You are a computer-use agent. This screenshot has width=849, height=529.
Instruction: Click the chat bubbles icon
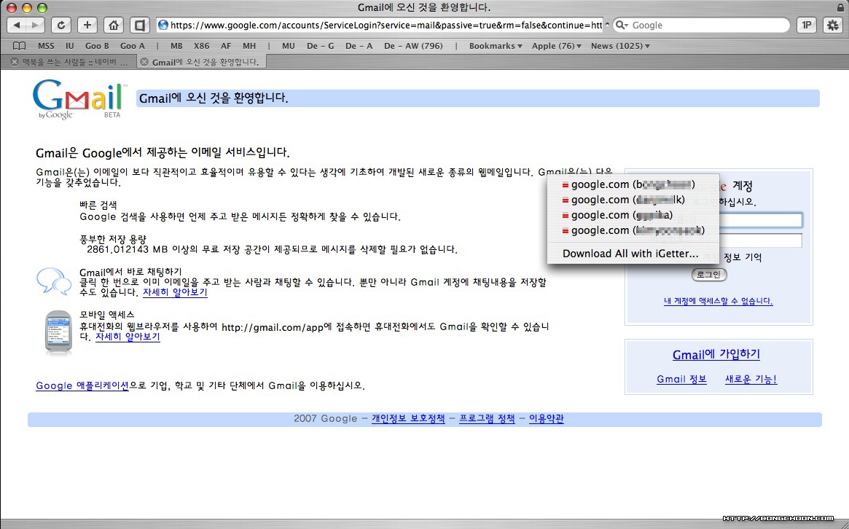pos(54,281)
